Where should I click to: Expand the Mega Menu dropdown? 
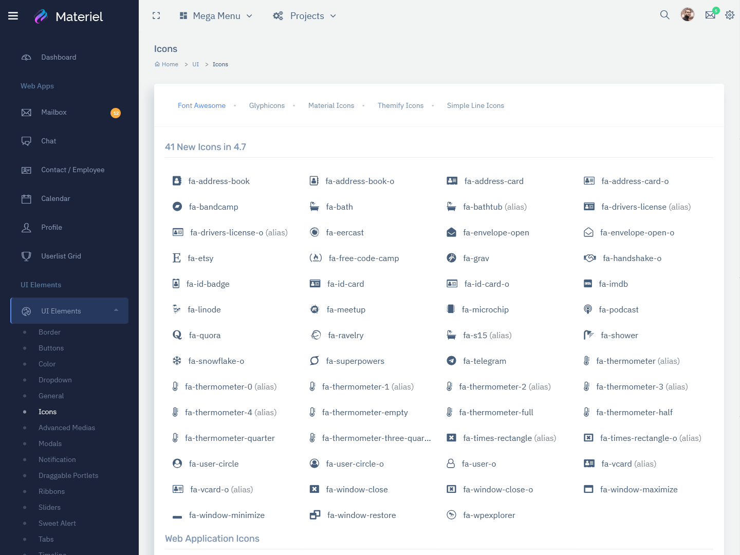pyautogui.click(x=216, y=16)
